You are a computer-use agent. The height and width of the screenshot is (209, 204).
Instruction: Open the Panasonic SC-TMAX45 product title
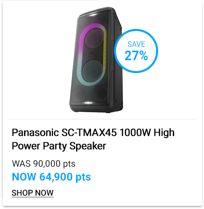tap(93, 139)
